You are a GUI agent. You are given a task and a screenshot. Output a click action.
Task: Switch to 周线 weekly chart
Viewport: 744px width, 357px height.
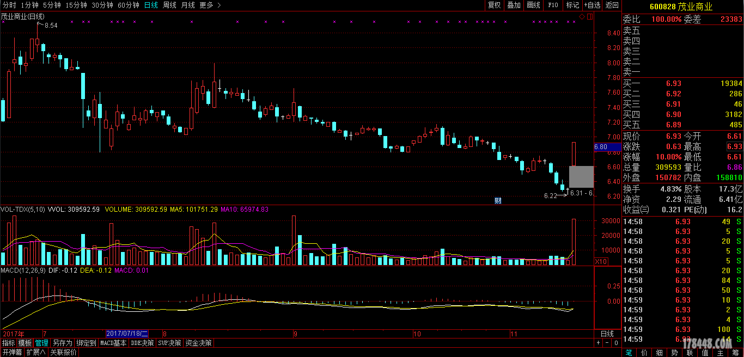tap(169, 5)
